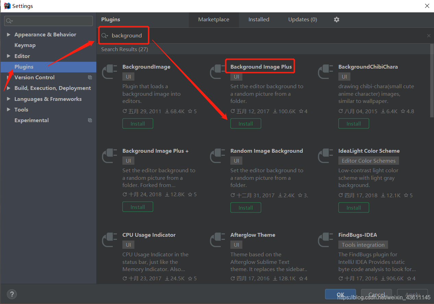Expand the Tools settings node
This screenshot has height=304, width=434.
tap(9, 110)
